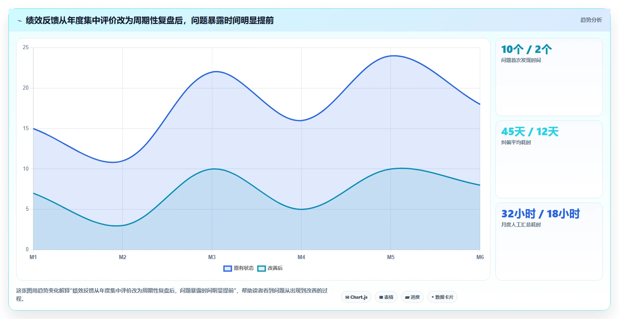This screenshot has height=319, width=619.
Task: Click the M3 axis label
Action: click(212, 257)
